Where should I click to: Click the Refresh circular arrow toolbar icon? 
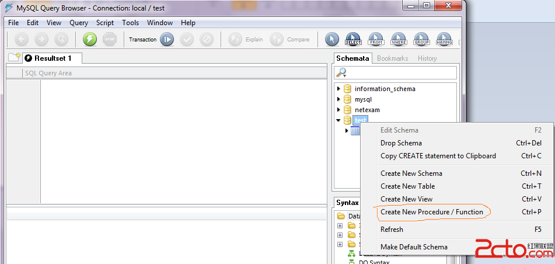61,39
